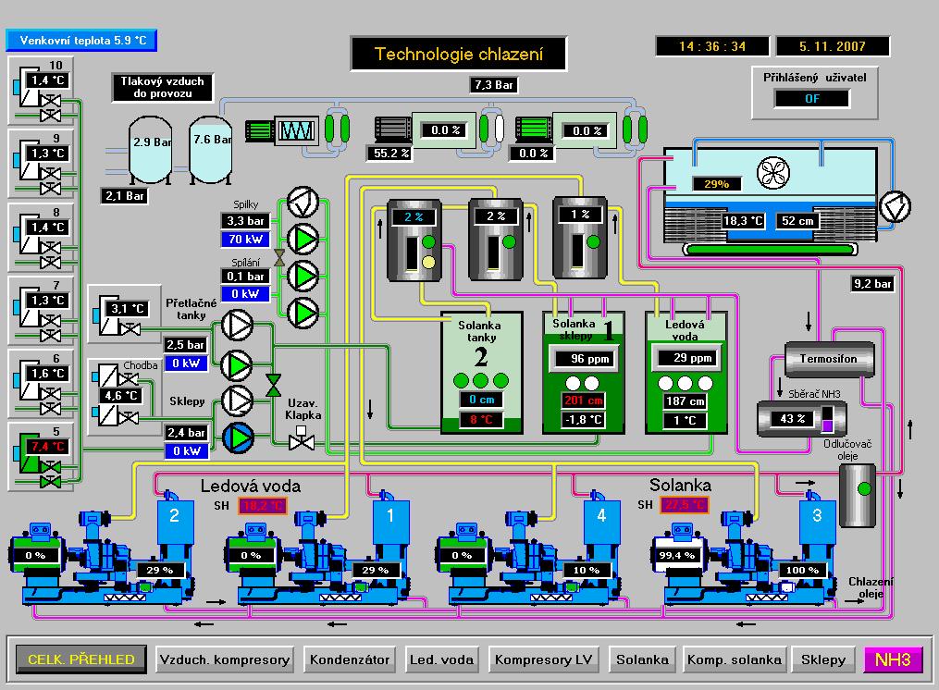Click the 14:36:34 clock display

tap(712, 46)
